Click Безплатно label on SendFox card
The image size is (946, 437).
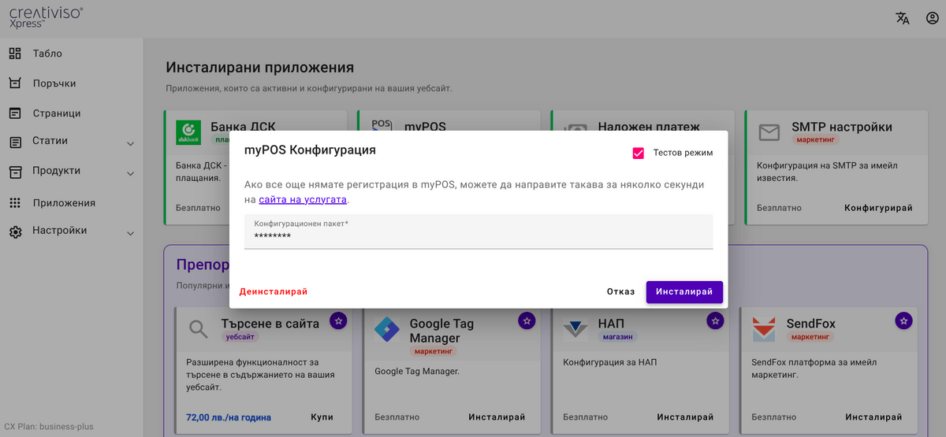click(774, 417)
